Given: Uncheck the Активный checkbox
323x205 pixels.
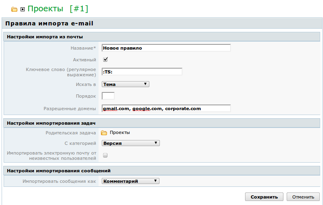Looking at the screenshot, I should [105, 59].
